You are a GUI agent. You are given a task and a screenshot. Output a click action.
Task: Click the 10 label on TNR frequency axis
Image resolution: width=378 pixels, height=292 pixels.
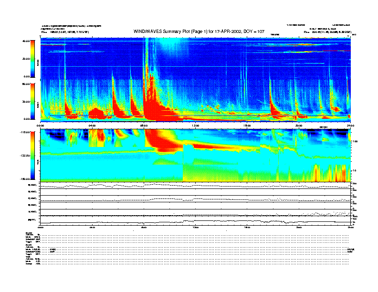pos(354,170)
